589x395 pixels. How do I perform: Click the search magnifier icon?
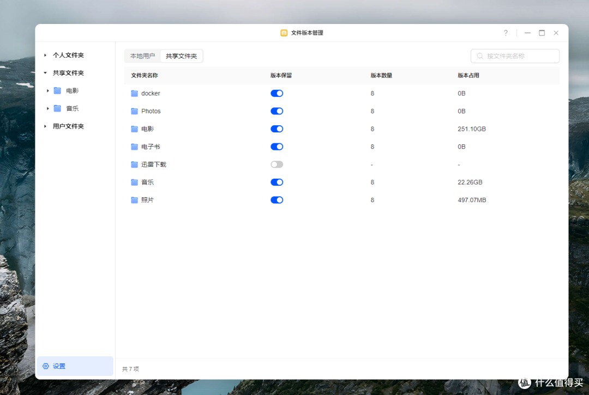coord(480,56)
